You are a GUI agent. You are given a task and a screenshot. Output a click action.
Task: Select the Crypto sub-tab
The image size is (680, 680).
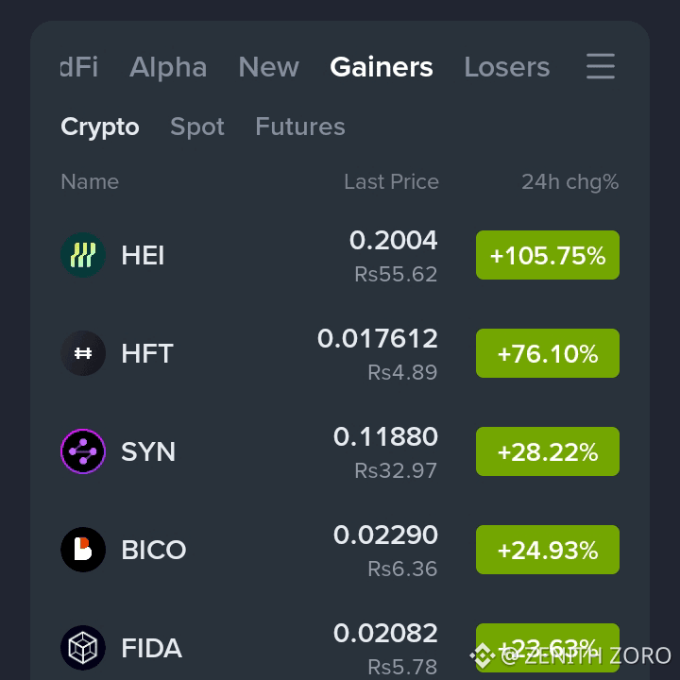click(x=100, y=127)
